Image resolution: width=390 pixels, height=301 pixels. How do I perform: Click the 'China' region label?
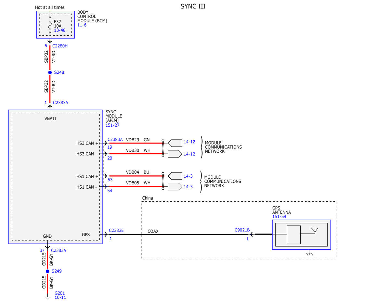coord(148,198)
